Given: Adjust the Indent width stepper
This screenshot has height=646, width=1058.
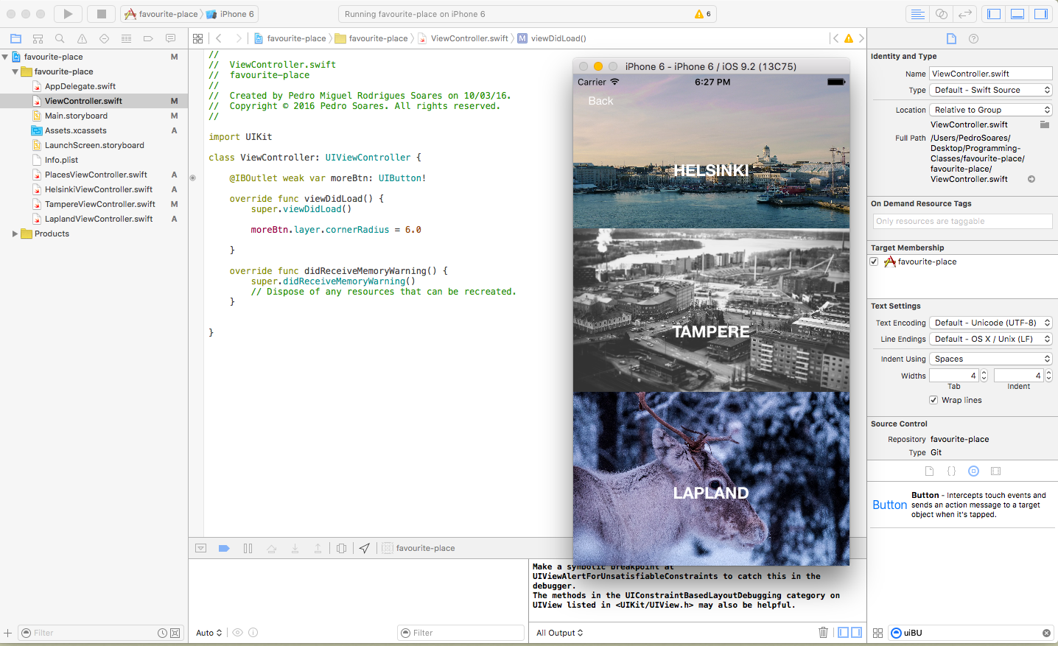Looking at the screenshot, I should 1048,376.
